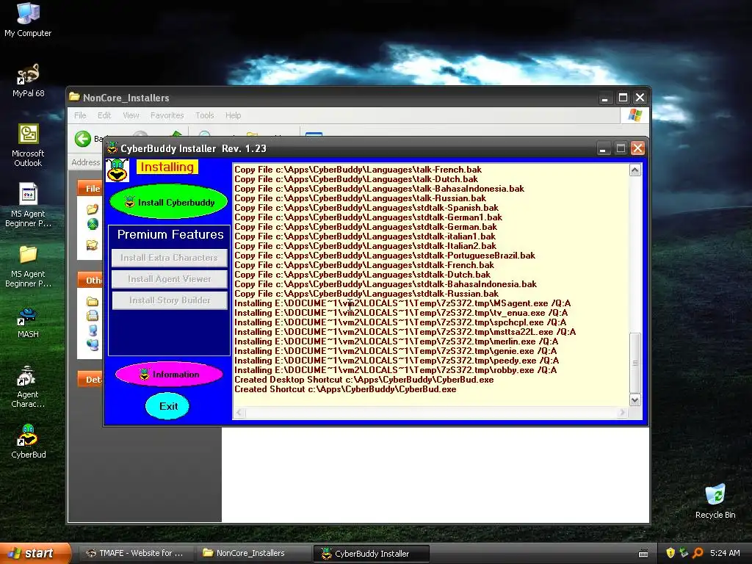Open Microsoft Outlook desktop icon
The image size is (752, 564).
click(28, 145)
